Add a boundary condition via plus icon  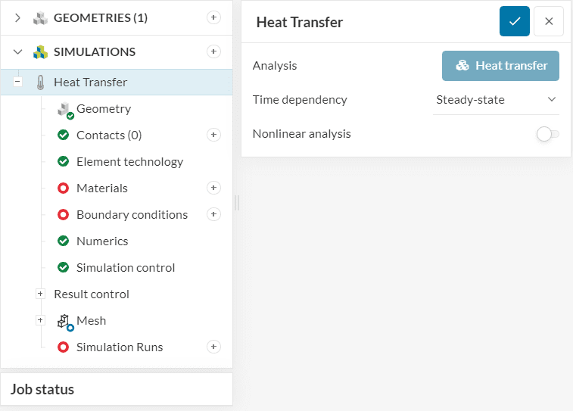[x=213, y=214]
